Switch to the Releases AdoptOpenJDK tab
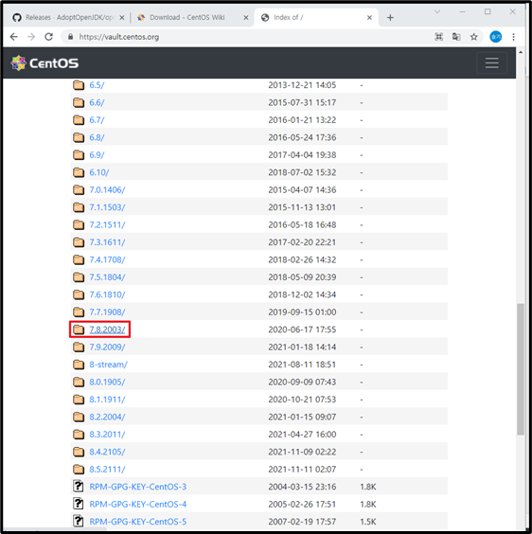Image resolution: width=532 pixels, height=534 pixels. click(x=67, y=17)
